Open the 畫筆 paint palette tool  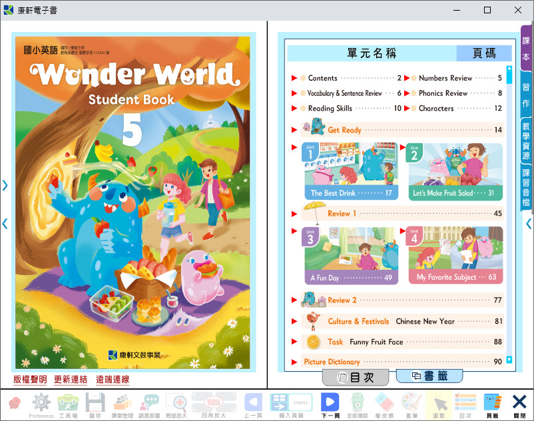click(x=411, y=404)
